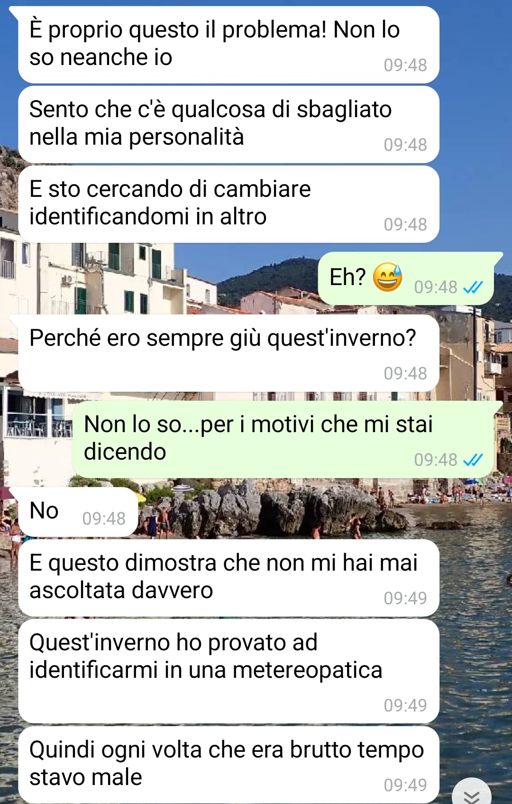
Task: Tap message 'Quest'inverno ho provato ad identificarmi'
Action: tap(229, 671)
